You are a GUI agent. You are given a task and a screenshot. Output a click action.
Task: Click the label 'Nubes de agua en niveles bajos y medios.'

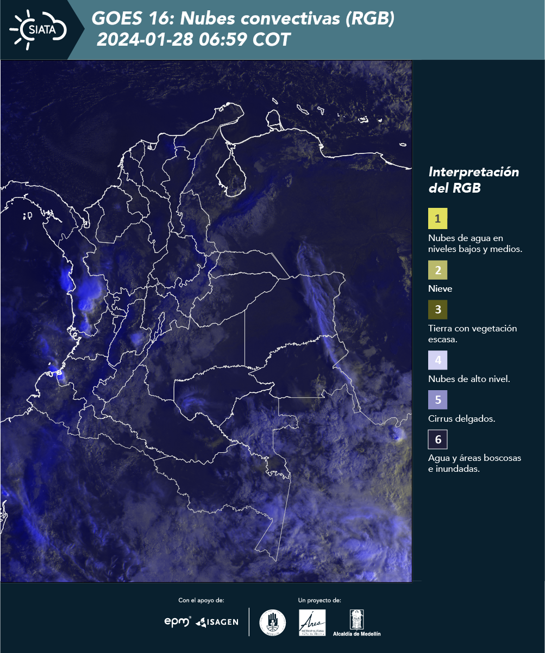pos(475,244)
